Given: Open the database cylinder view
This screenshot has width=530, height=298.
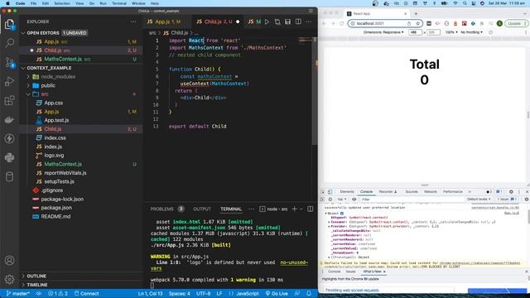Looking at the screenshot, I should tap(9, 176).
